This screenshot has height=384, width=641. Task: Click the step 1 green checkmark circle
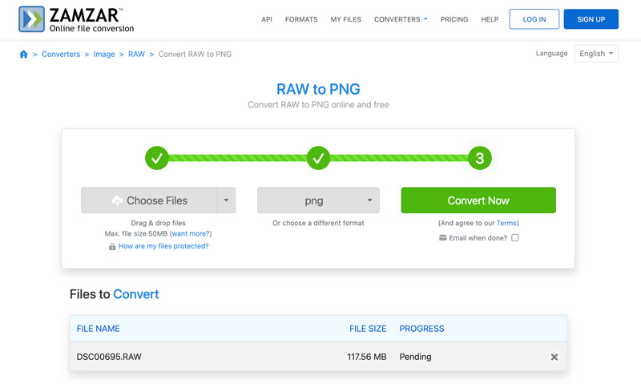157,158
